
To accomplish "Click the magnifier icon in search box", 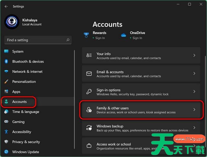I will point(68,40).
